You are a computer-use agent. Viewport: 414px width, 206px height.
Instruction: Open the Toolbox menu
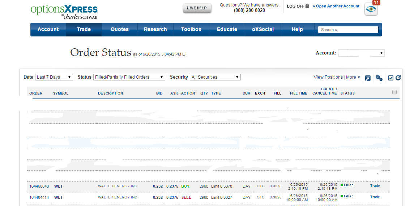(x=191, y=29)
